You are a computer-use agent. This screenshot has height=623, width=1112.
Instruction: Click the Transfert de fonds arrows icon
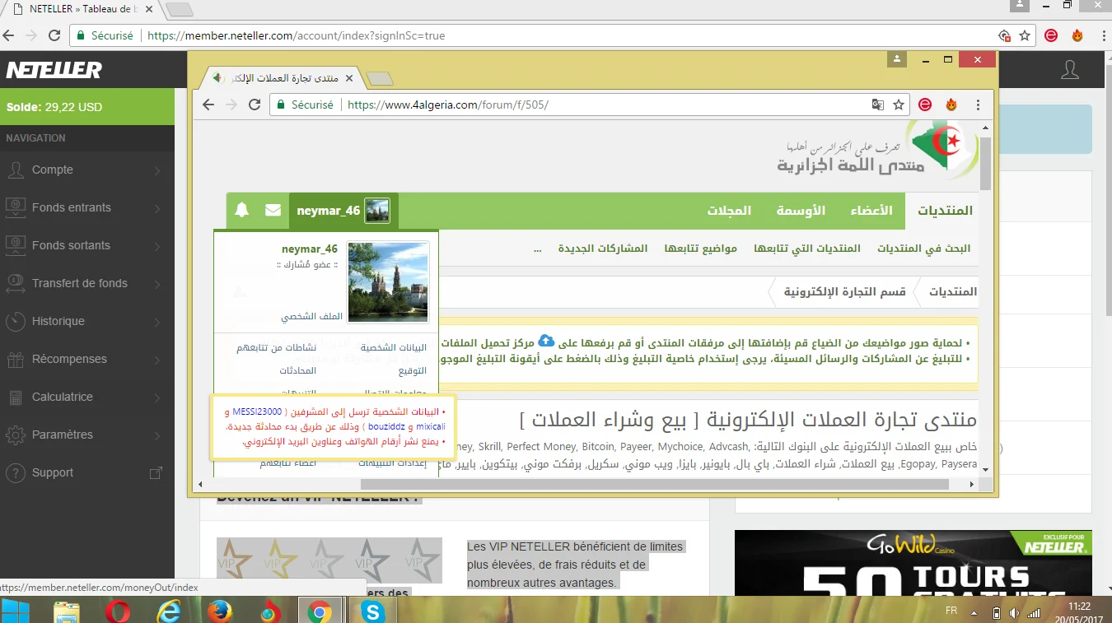(15, 283)
